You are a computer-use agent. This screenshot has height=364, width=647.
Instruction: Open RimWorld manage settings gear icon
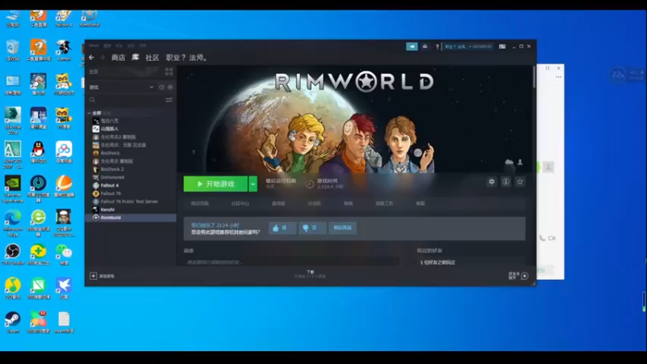492,181
